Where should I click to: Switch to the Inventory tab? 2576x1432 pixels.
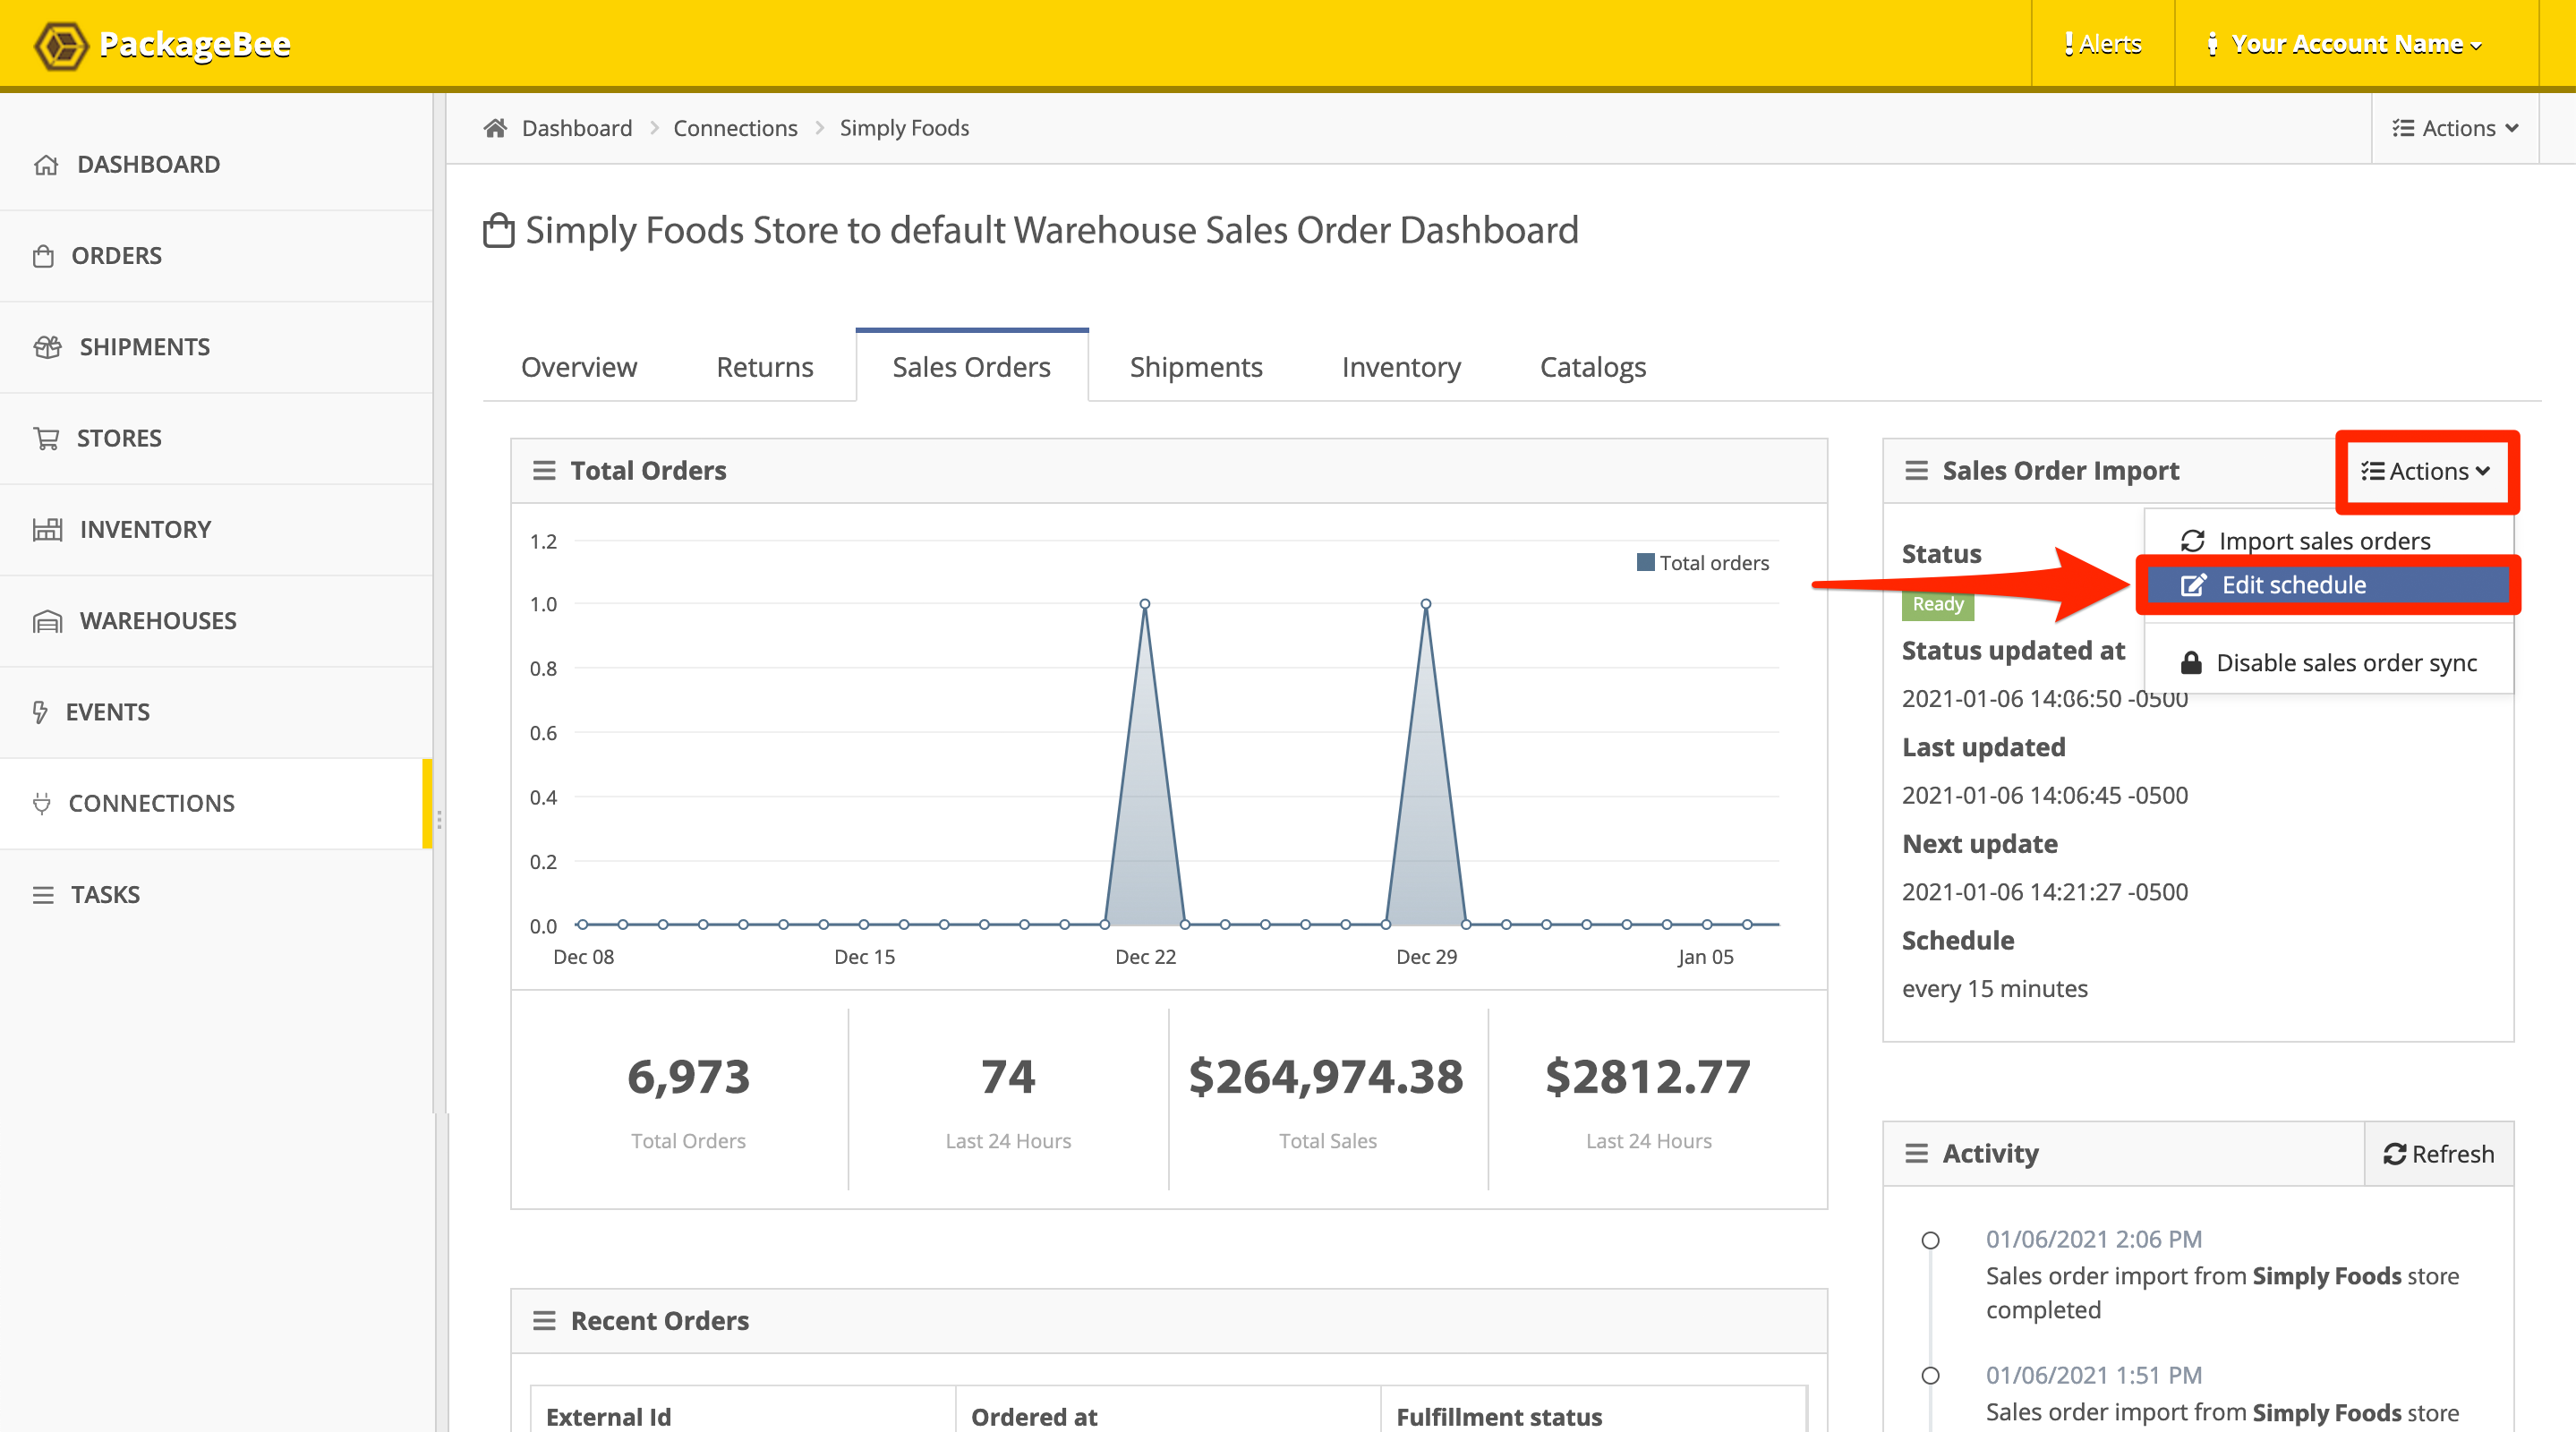point(1401,367)
